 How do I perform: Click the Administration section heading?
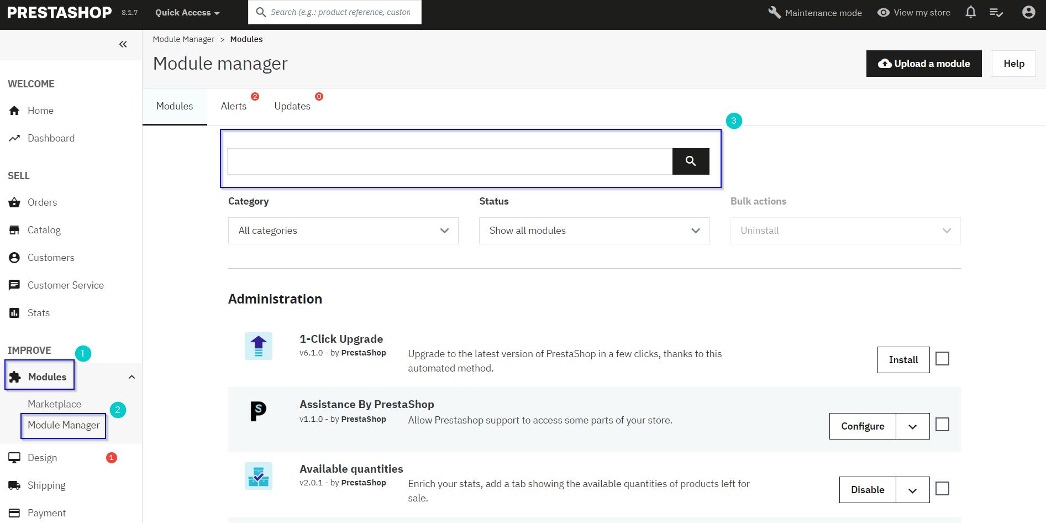pos(275,299)
